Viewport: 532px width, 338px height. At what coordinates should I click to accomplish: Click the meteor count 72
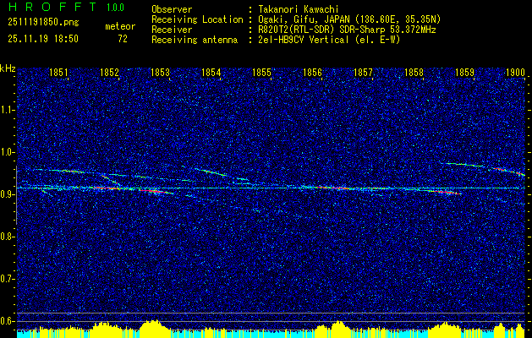pyautogui.click(x=123, y=39)
